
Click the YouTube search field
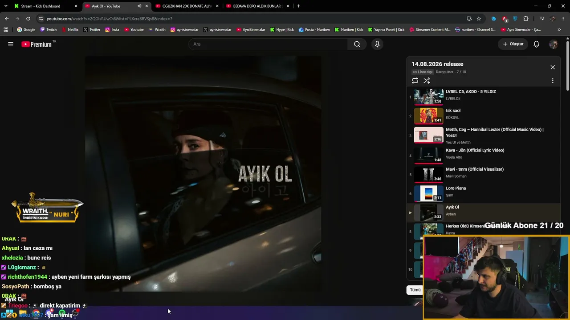coord(268,44)
